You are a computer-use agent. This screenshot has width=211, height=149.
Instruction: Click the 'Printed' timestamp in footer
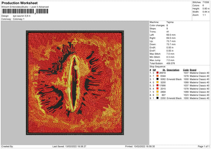click(x=140, y=146)
